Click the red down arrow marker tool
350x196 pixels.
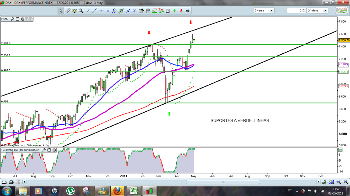[181, 10]
